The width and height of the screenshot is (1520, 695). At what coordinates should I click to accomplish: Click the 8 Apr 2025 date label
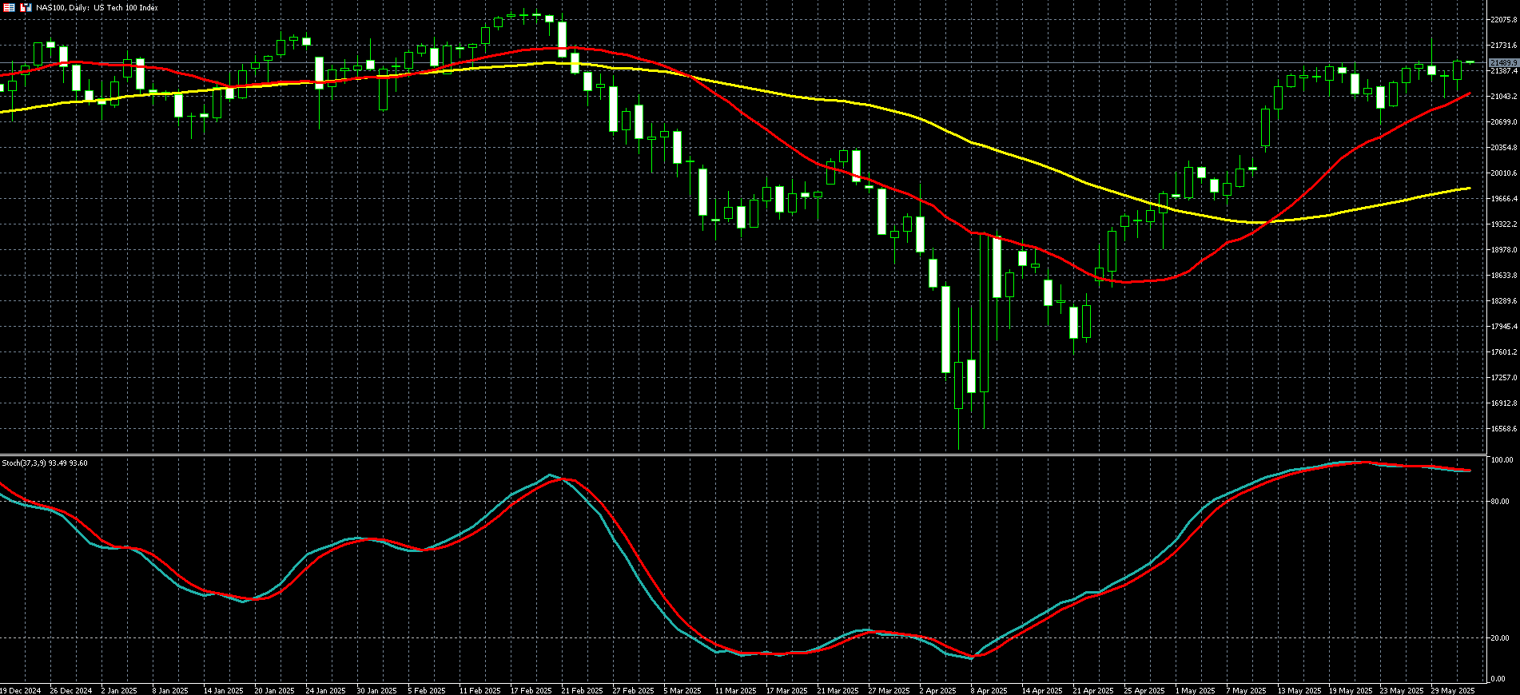(x=989, y=690)
